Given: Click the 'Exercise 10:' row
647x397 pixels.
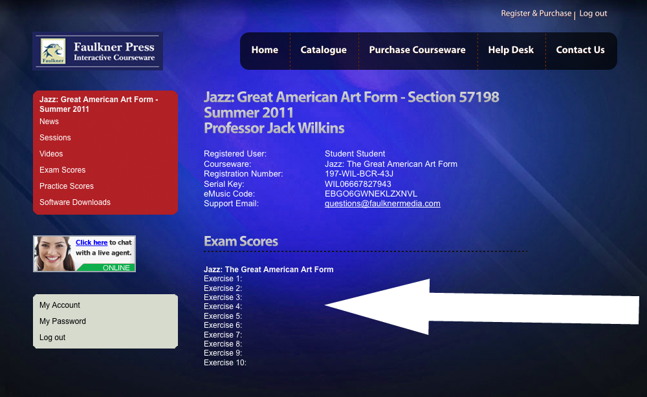Looking at the screenshot, I should click(x=225, y=363).
